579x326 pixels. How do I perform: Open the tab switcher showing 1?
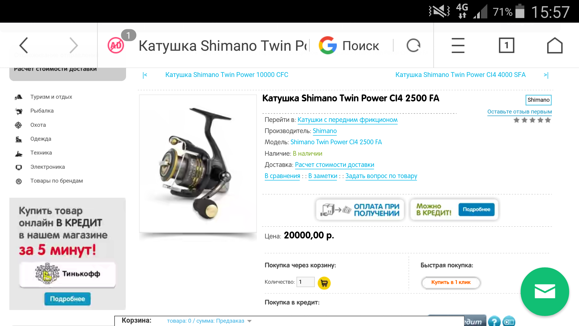[x=506, y=46]
